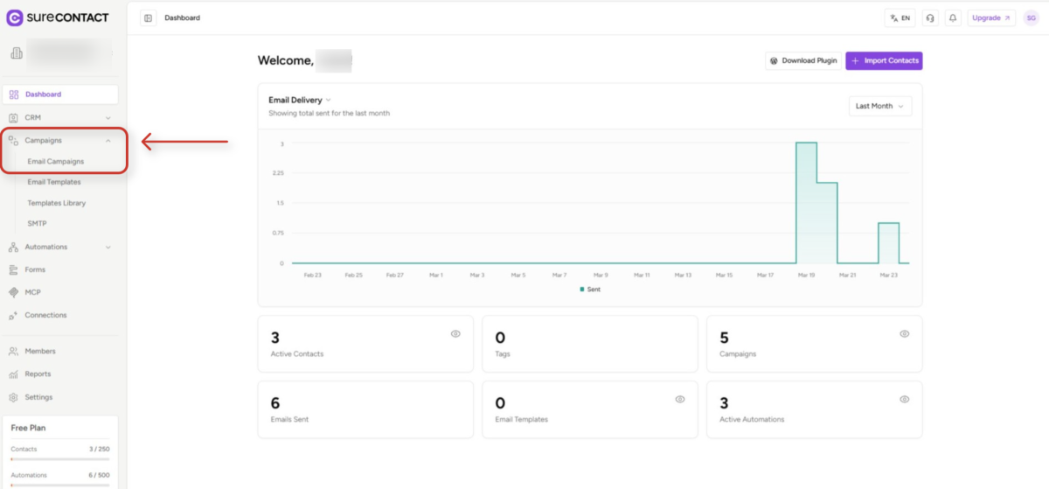Open the support headset icon

(930, 17)
